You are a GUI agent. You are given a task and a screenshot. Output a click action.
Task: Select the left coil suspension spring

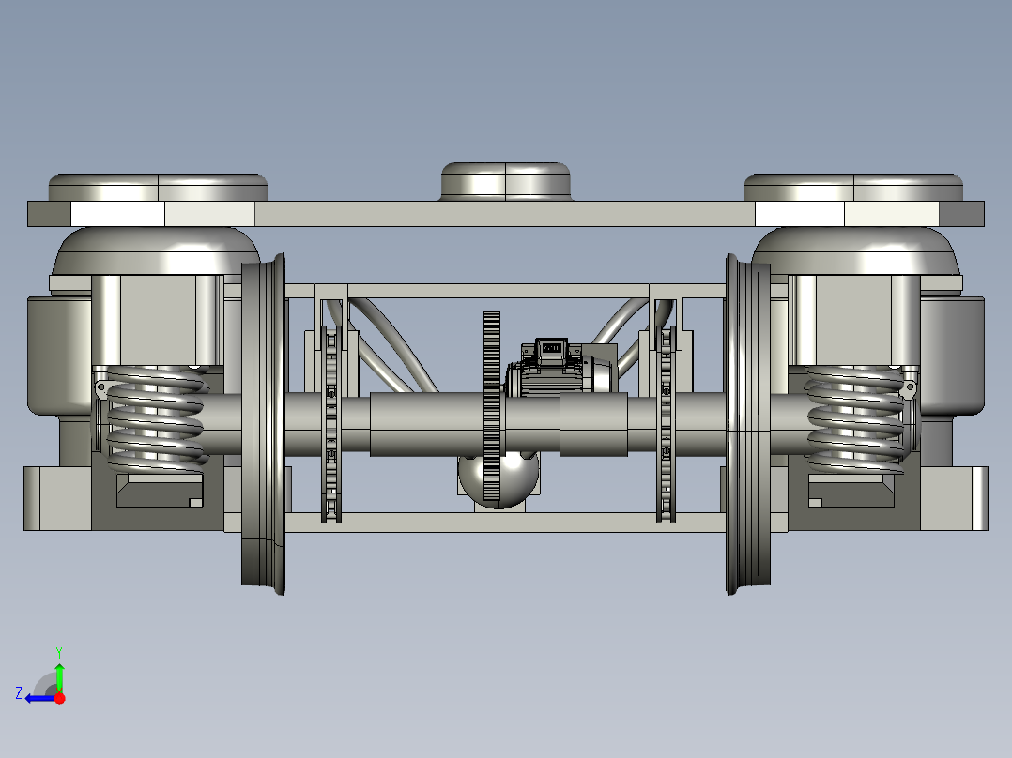pyautogui.click(x=156, y=418)
